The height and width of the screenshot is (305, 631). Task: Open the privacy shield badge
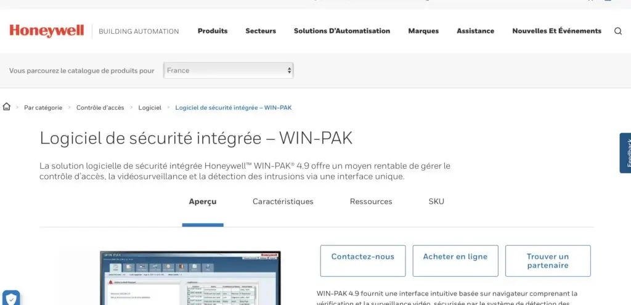click(11, 298)
